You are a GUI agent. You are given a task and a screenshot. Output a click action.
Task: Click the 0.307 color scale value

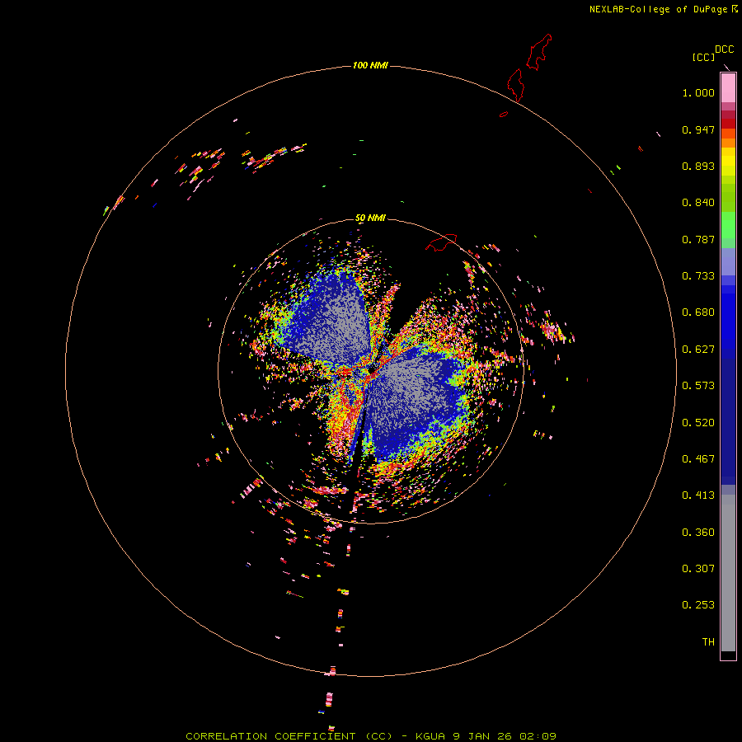click(698, 569)
